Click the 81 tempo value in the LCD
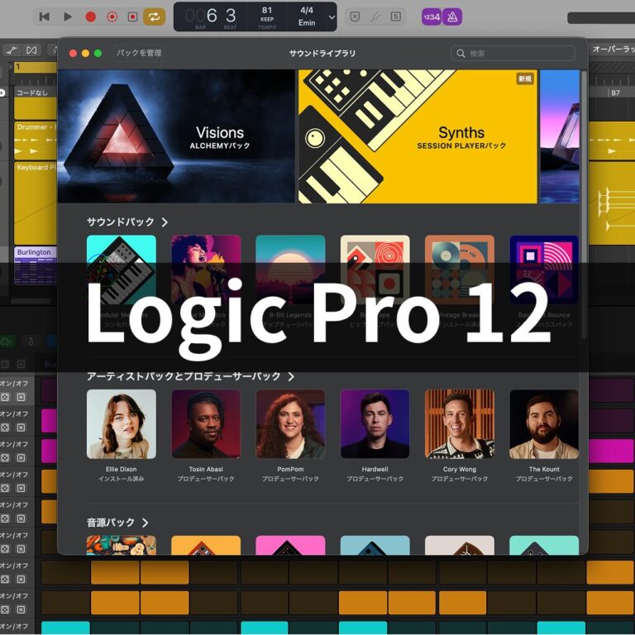This screenshot has width=635, height=635. pyautogui.click(x=267, y=11)
